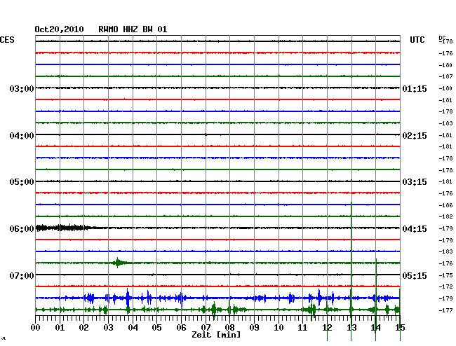The height and width of the screenshot is (346, 456).
Task: Select the "06:00" local time label
Action: (22, 229)
